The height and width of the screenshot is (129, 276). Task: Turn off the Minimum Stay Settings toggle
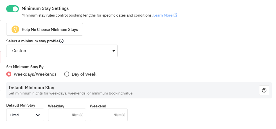[12, 9]
